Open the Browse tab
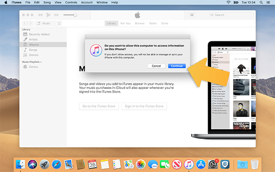Image resolution: width=275 pixels, height=172 pixels. (x=140, y=23)
